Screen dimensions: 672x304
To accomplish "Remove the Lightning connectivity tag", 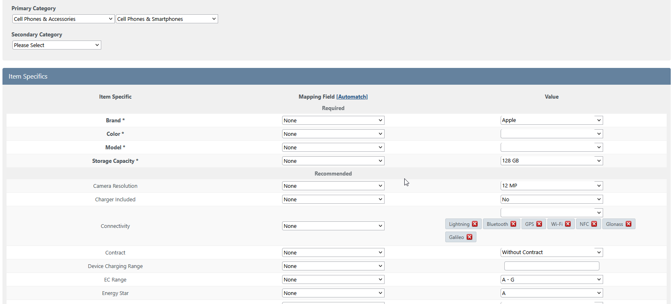I will (x=475, y=224).
